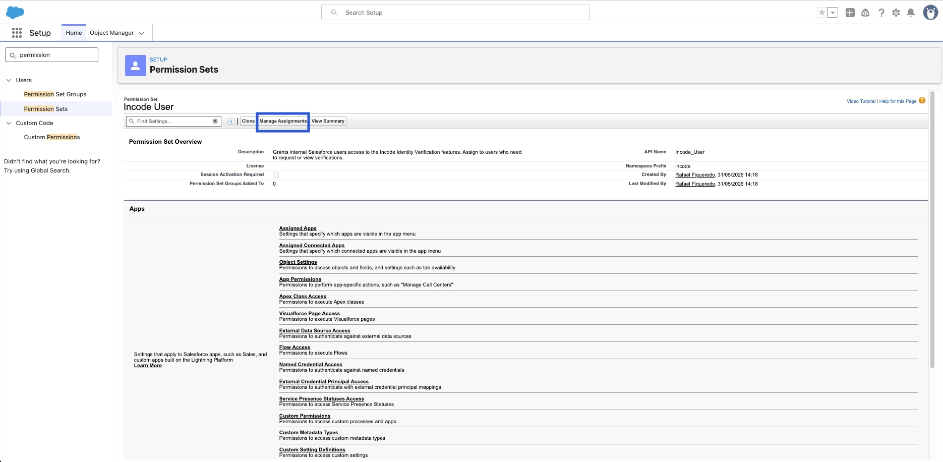Open the user profile avatar
The width and height of the screenshot is (943, 462).
[x=930, y=13]
